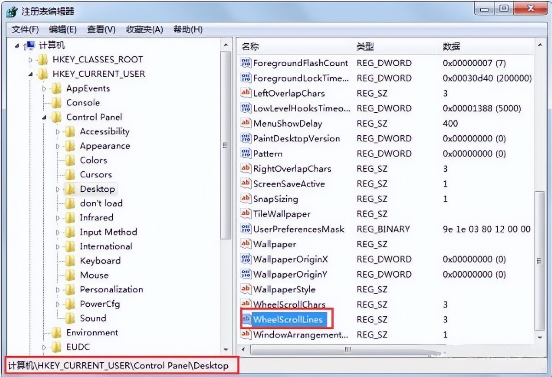The width and height of the screenshot is (552, 377).
Task: Expand the AppEvents key arrow
Action: [x=45, y=88]
